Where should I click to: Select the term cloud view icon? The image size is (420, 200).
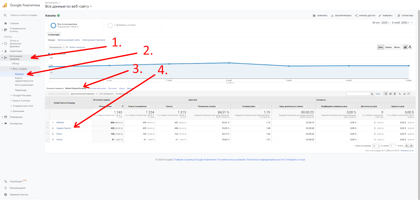tap(404, 94)
